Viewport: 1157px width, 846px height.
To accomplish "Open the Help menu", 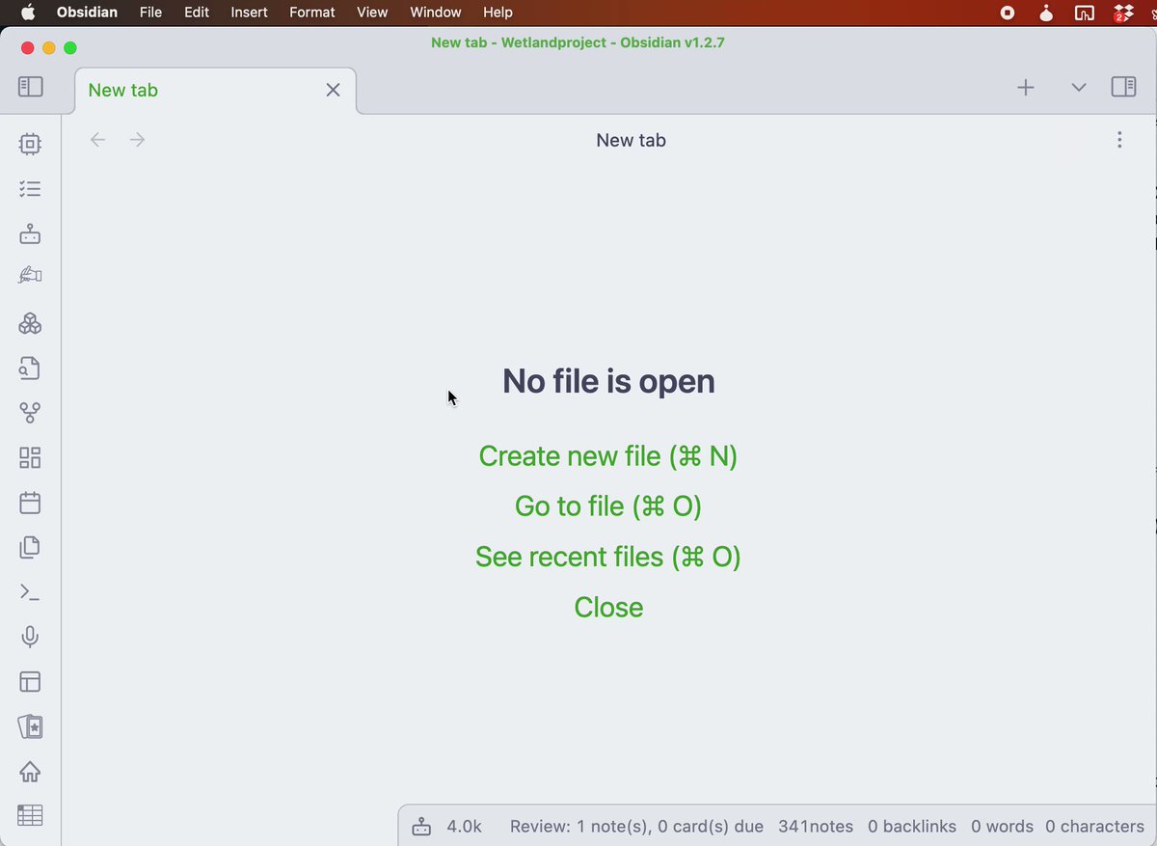I will tap(498, 13).
